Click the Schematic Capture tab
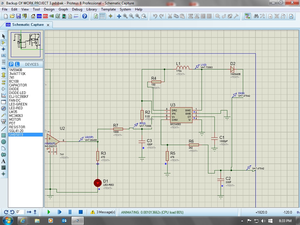The height and width of the screenshot is (225, 300). (28, 25)
